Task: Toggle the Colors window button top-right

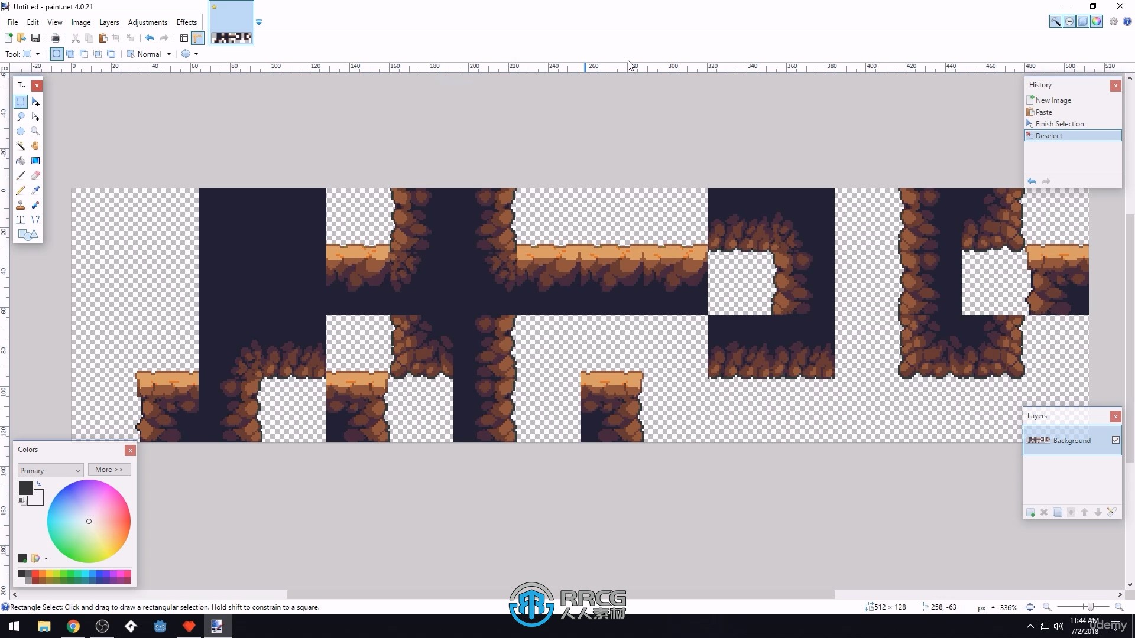Action: [x=1097, y=22]
